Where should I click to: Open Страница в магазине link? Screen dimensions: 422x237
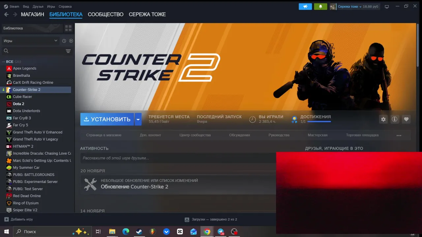click(104, 135)
